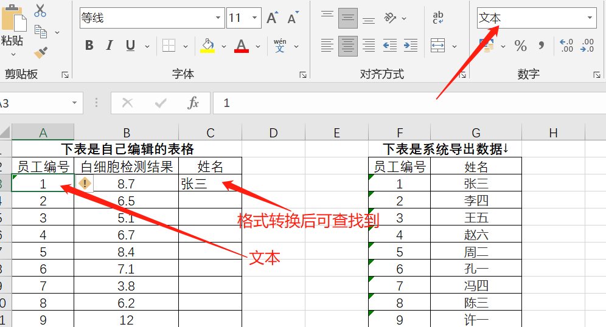Toggle center horizontal alignment
606x327 pixels.
coord(348,46)
